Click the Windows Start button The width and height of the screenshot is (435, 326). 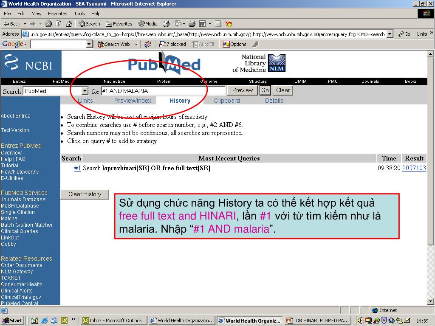pyautogui.click(x=12, y=320)
